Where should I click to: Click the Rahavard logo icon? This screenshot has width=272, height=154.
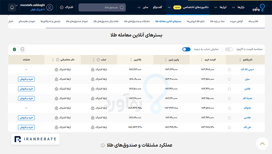[262, 8]
